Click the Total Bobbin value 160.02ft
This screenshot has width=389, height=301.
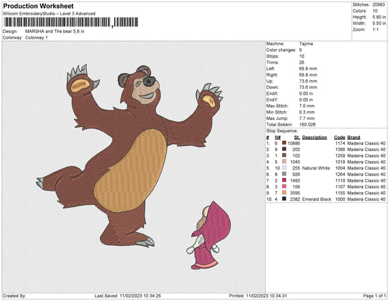(307, 125)
